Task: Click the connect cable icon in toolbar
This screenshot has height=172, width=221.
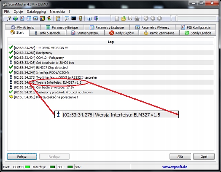Action: (x=9, y=18)
